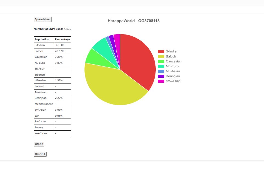Screen dimensions: 264x170
Task: Click the Beringian table cell
Action: (44, 98)
